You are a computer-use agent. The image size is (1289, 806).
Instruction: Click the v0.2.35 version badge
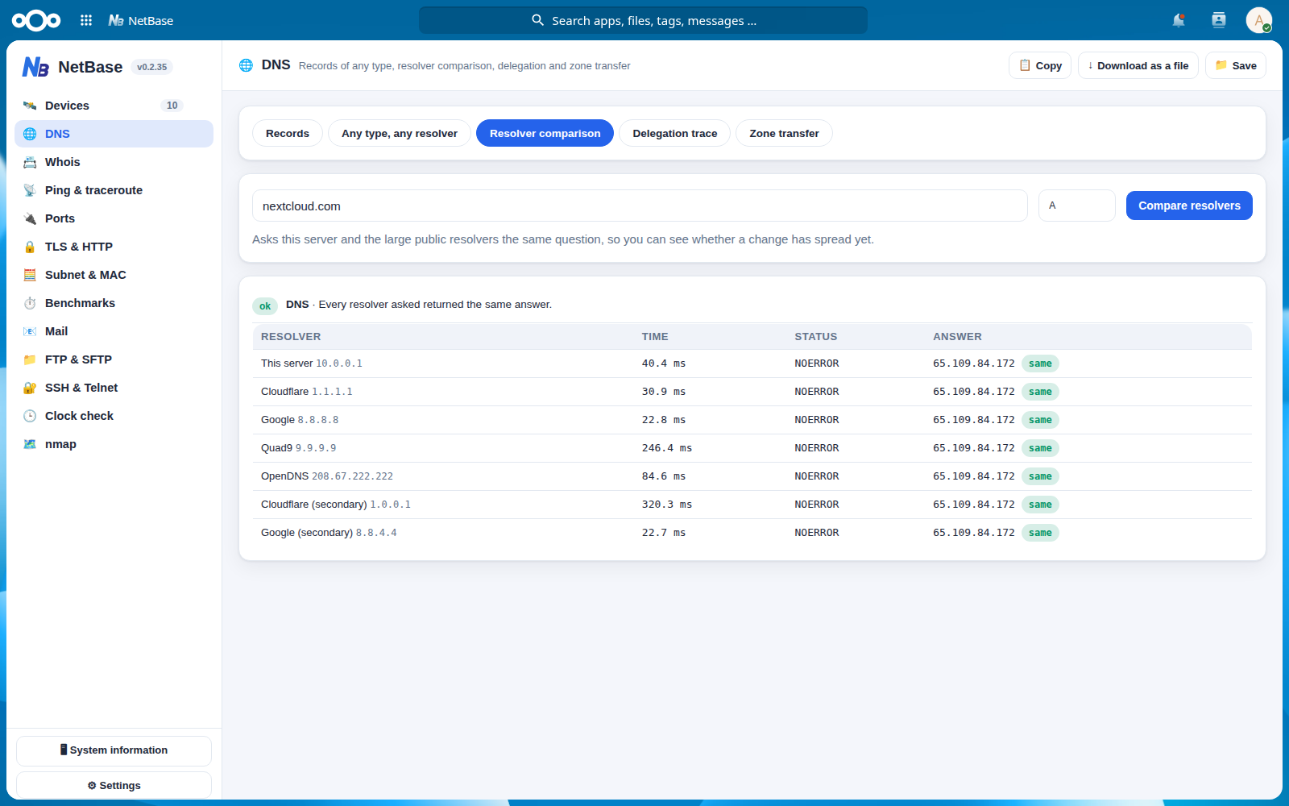coord(151,67)
